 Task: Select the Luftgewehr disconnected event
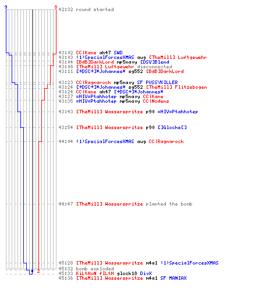pyautogui.click(x=124, y=67)
